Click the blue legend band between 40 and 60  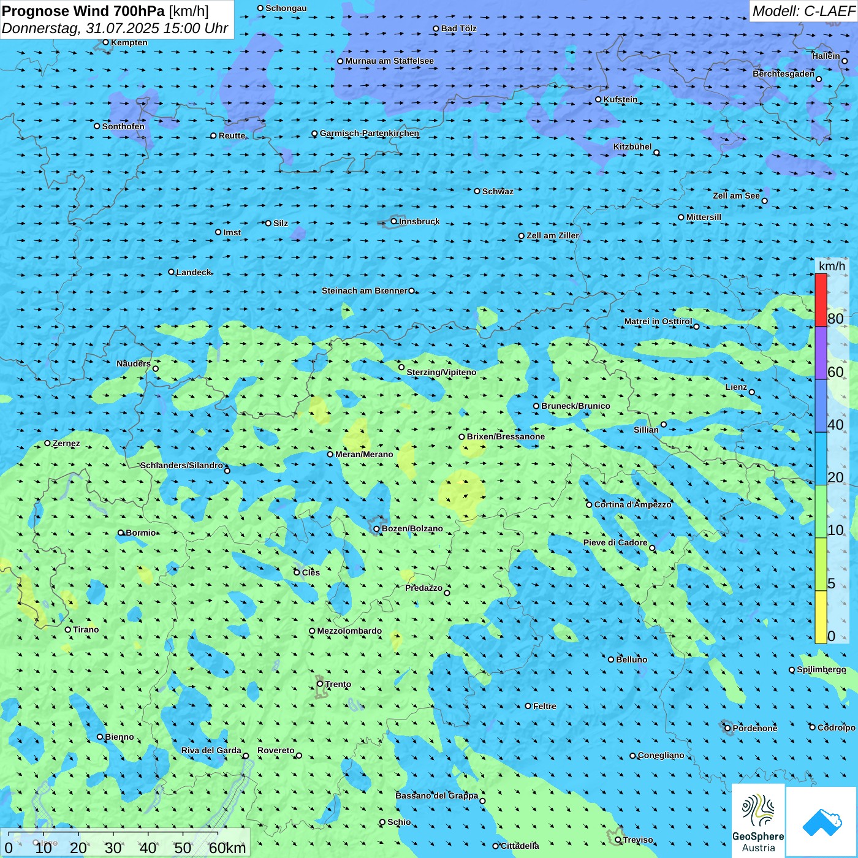tap(821, 406)
